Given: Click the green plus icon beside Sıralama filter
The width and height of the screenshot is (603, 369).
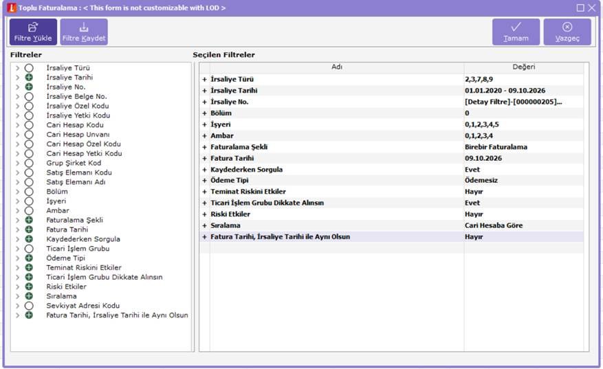Looking at the screenshot, I should [x=29, y=296].
